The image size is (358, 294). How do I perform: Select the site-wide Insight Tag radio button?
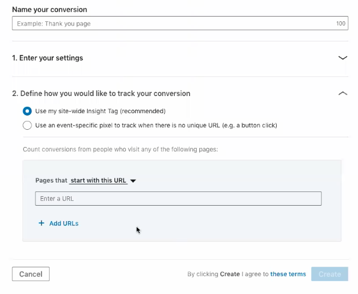[27, 111]
